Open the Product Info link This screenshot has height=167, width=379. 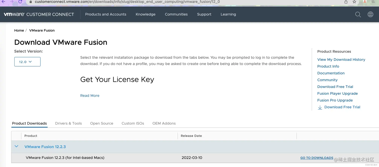pyautogui.click(x=328, y=66)
